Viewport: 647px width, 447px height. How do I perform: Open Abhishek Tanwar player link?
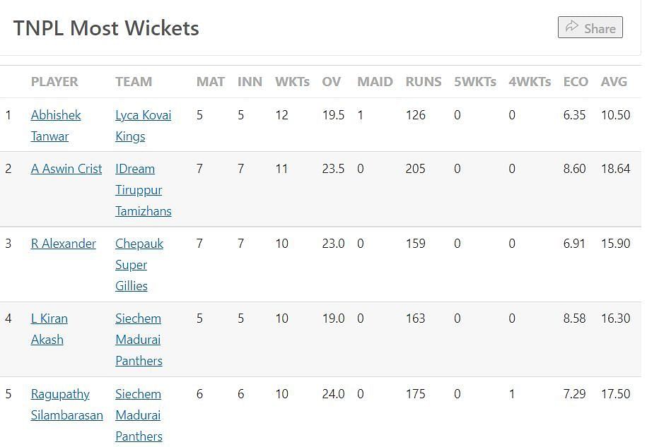coord(56,115)
